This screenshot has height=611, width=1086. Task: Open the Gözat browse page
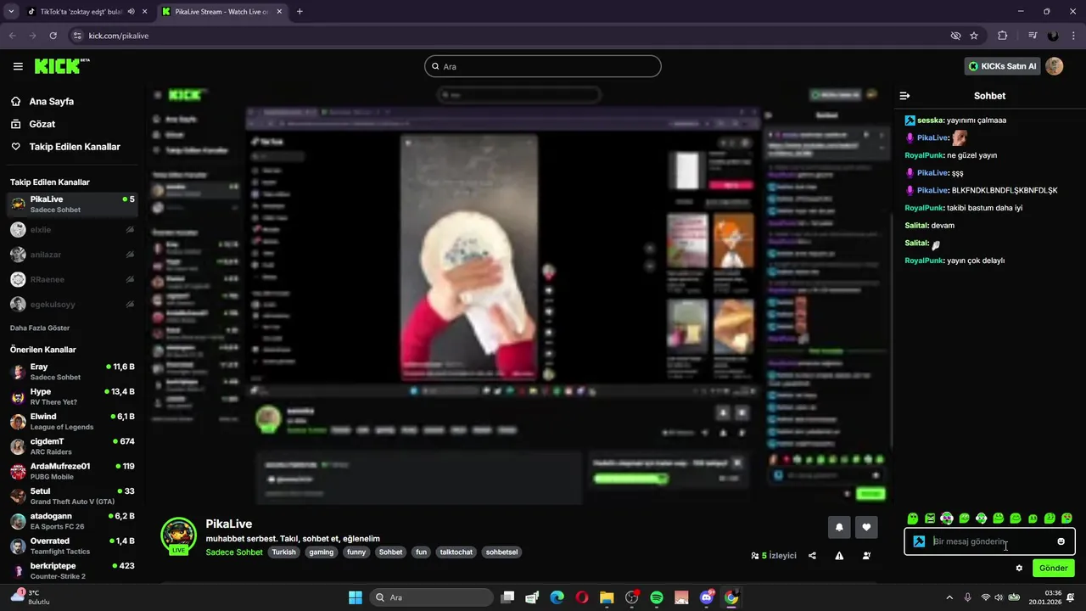(x=42, y=124)
